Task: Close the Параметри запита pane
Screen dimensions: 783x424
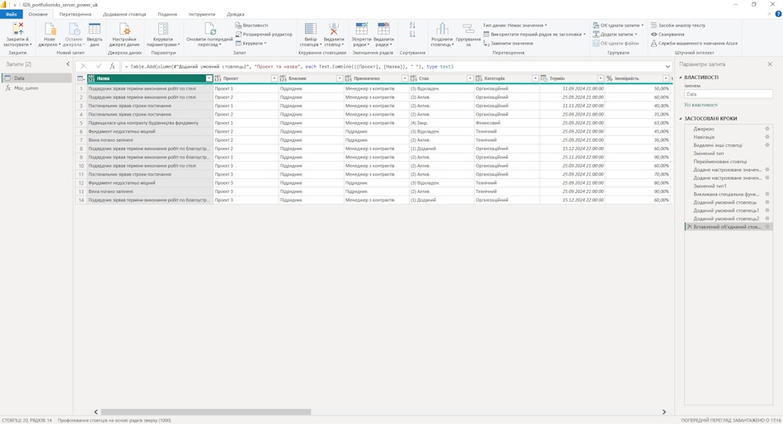Action: pos(770,64)
